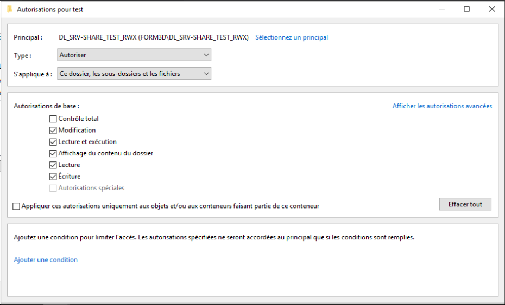
Task: Uncheck the Lecture permission checkbox
Action: click(x=53, y=165)
